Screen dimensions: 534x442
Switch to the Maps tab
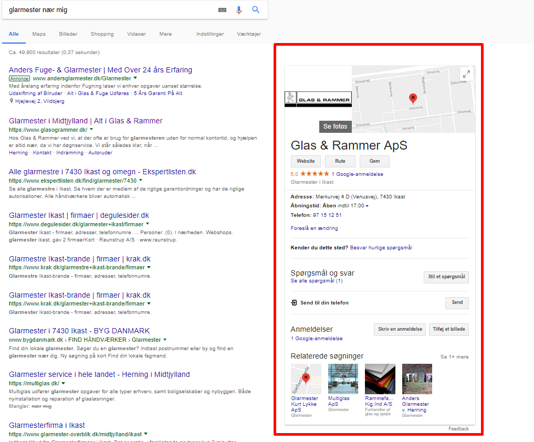click(x=39, y=34)
